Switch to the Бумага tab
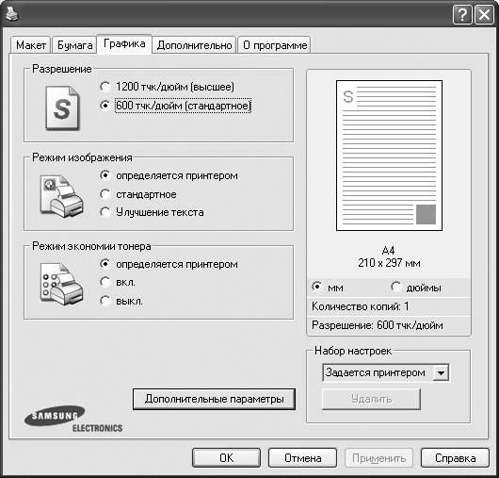The image size is (499, 478). point(74,45)
